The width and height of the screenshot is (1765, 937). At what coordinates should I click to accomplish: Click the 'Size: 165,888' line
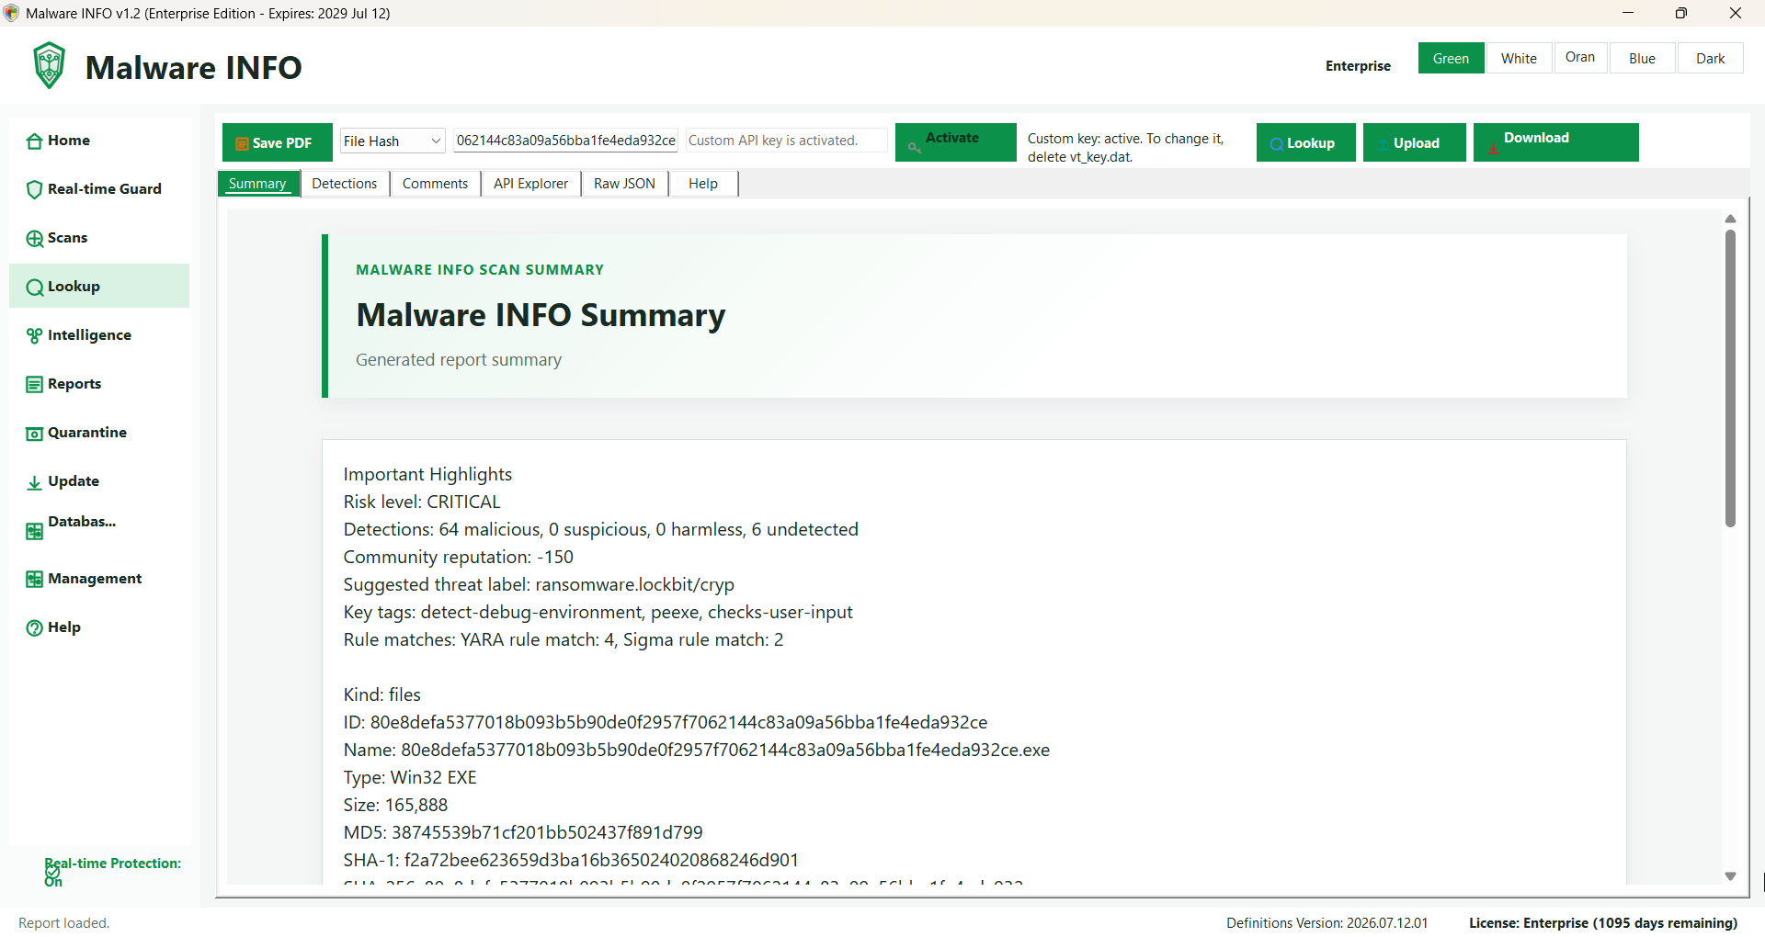tap(395, 806)
